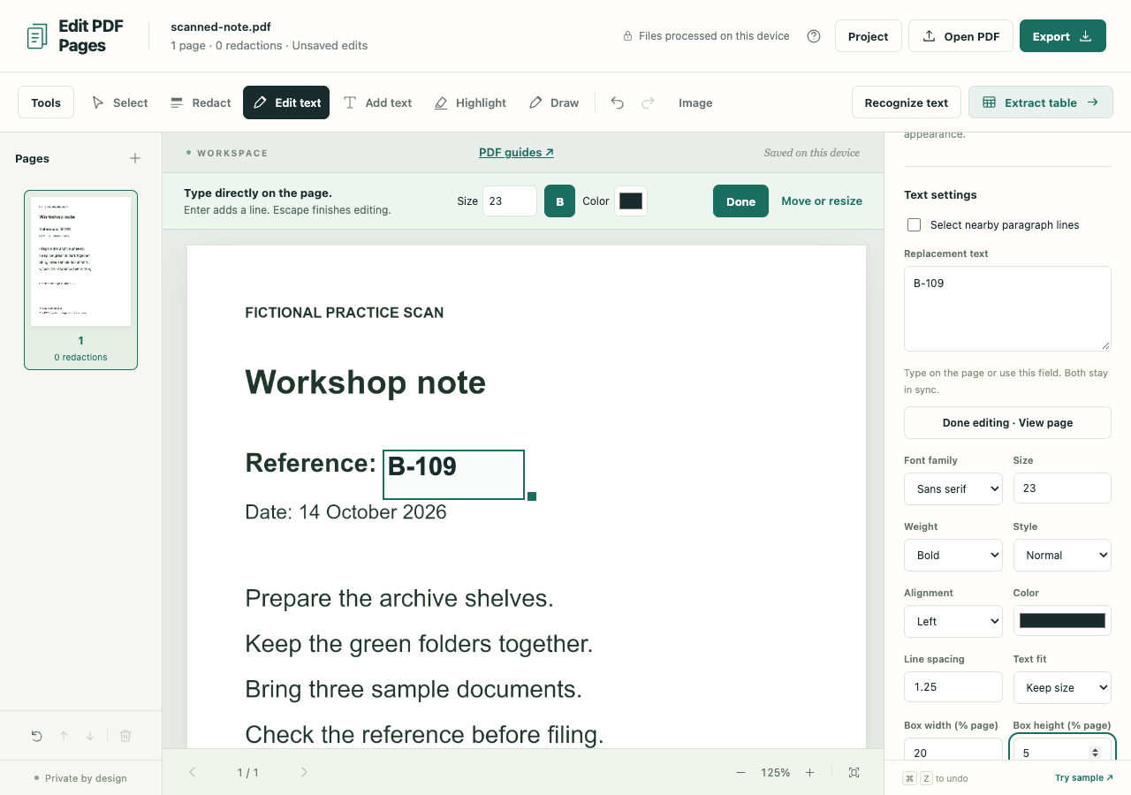
Task: Click the Open PDF button
Action: [x=960, y=36]
